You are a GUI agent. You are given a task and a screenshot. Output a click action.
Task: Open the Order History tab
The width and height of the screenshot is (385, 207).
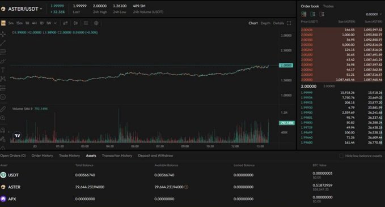click(42, 156)
